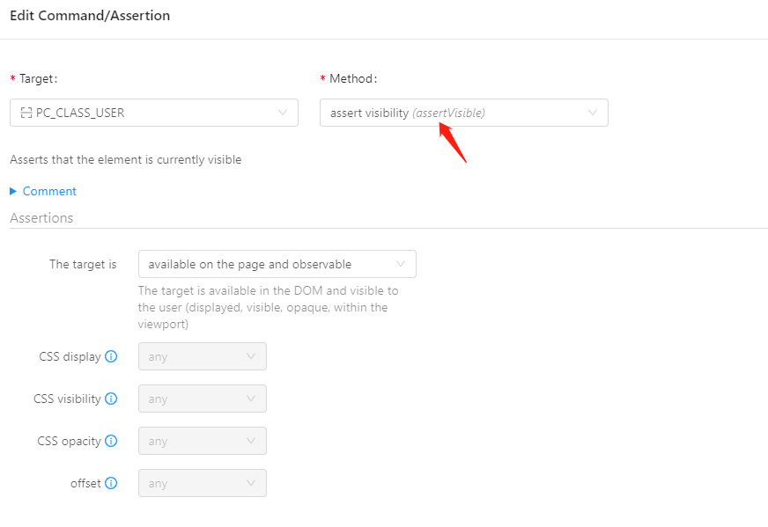Open the CSS visibility dropdown
768x527 pixels.
click(202, 399)
